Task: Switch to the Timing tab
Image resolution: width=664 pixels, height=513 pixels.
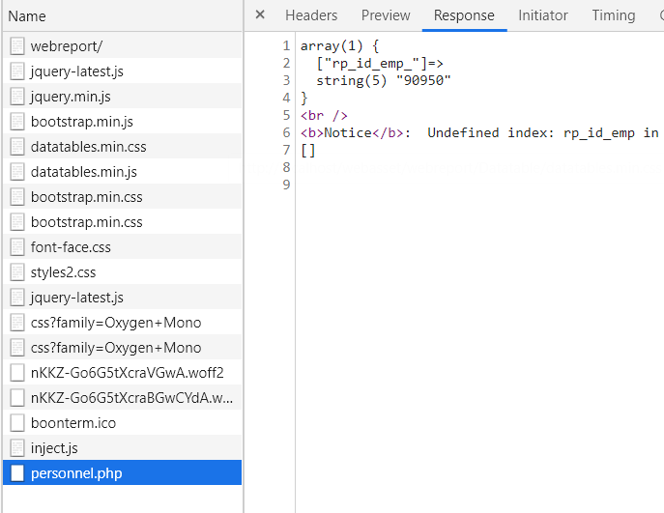Action: (x=614, y=15)
